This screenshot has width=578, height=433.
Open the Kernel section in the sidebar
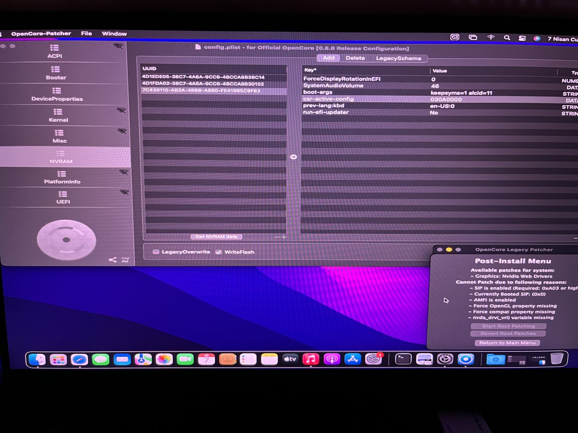pyautogui.click(x=59, y=115)
